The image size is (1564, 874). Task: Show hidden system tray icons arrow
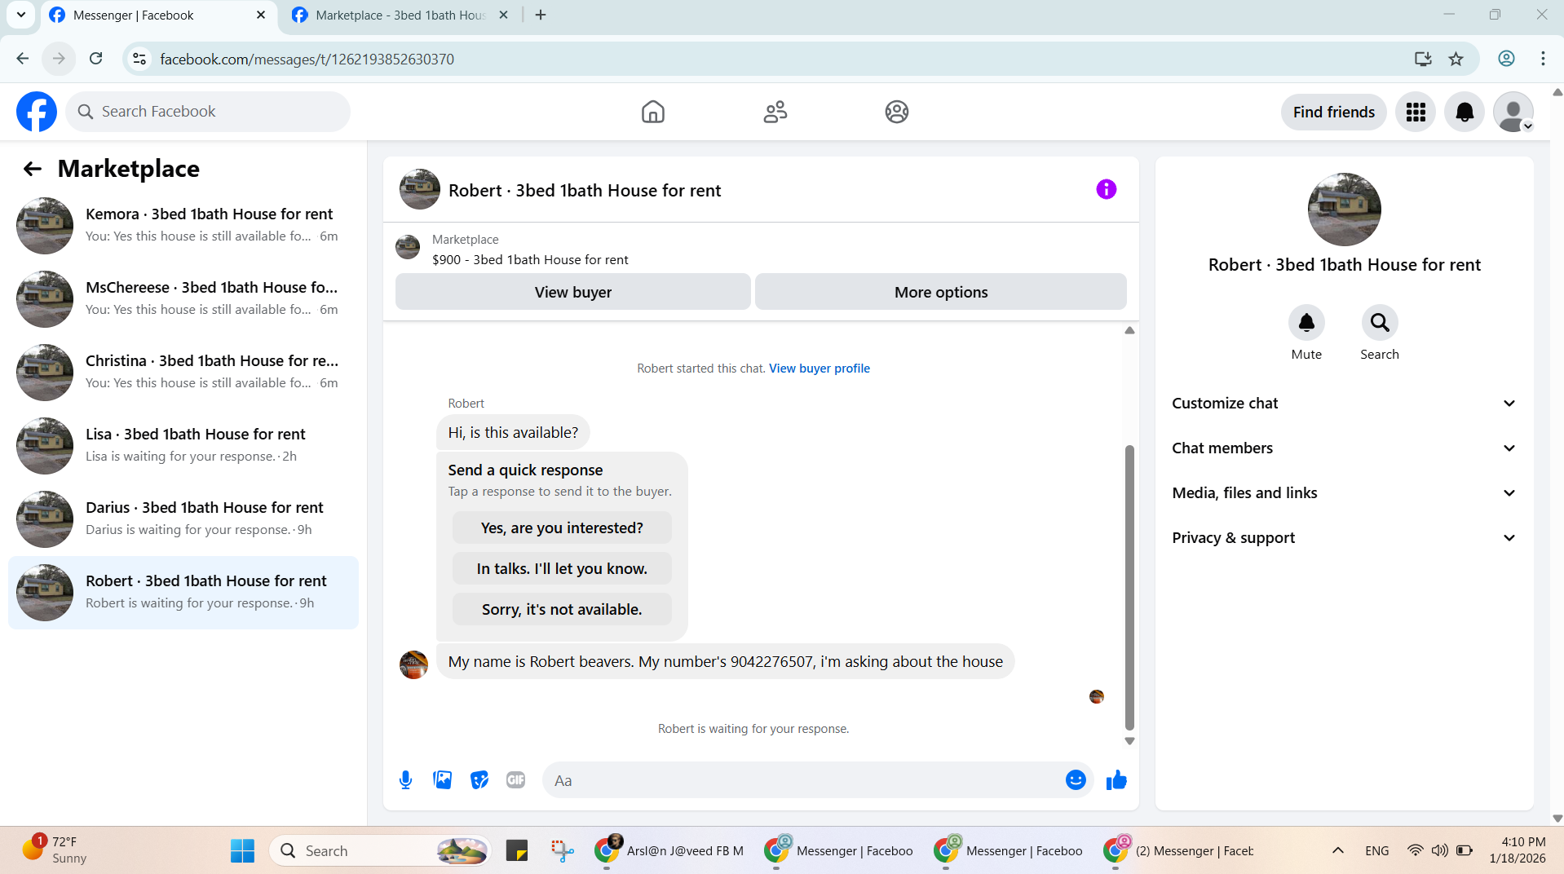[x=1338, y=850]
